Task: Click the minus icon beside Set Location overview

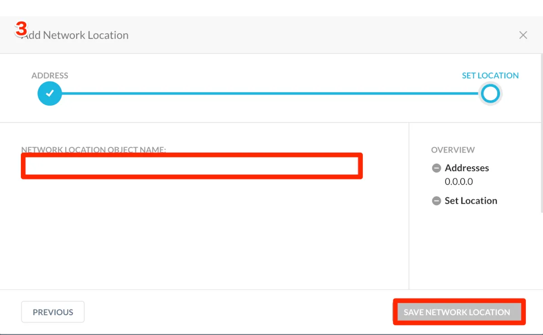Action: pos(436,201)
